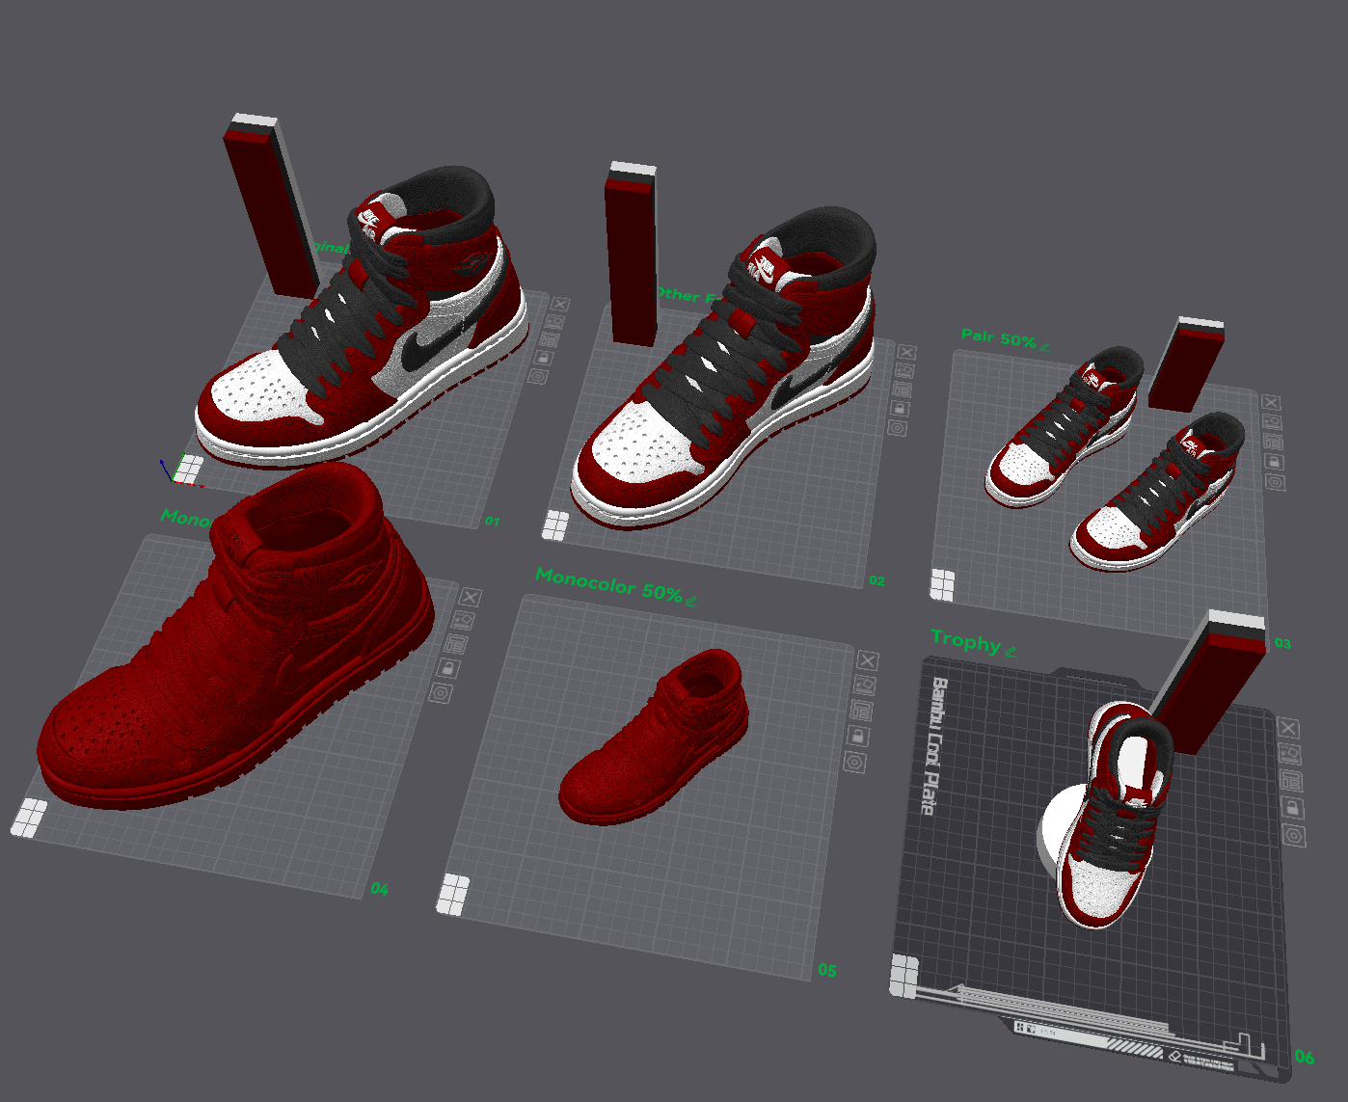Image resolution: width=1348 pixels, height=1102 pixels.
Task: Toggle the lock on plate 01
Action: (x=543, y=358)
